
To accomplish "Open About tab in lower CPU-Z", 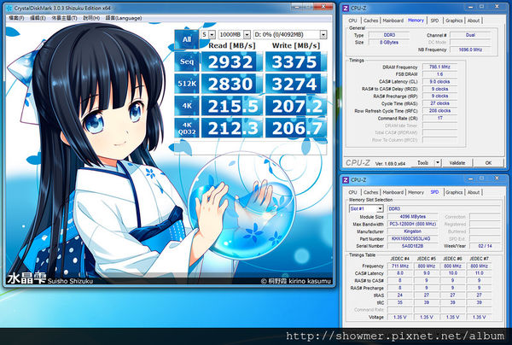I will (x=474, y=192).
